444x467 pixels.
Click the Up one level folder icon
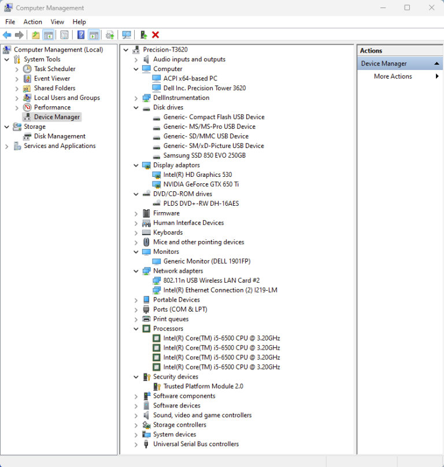(36, 35)
